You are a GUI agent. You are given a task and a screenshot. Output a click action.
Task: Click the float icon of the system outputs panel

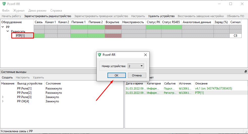point(245,72)
